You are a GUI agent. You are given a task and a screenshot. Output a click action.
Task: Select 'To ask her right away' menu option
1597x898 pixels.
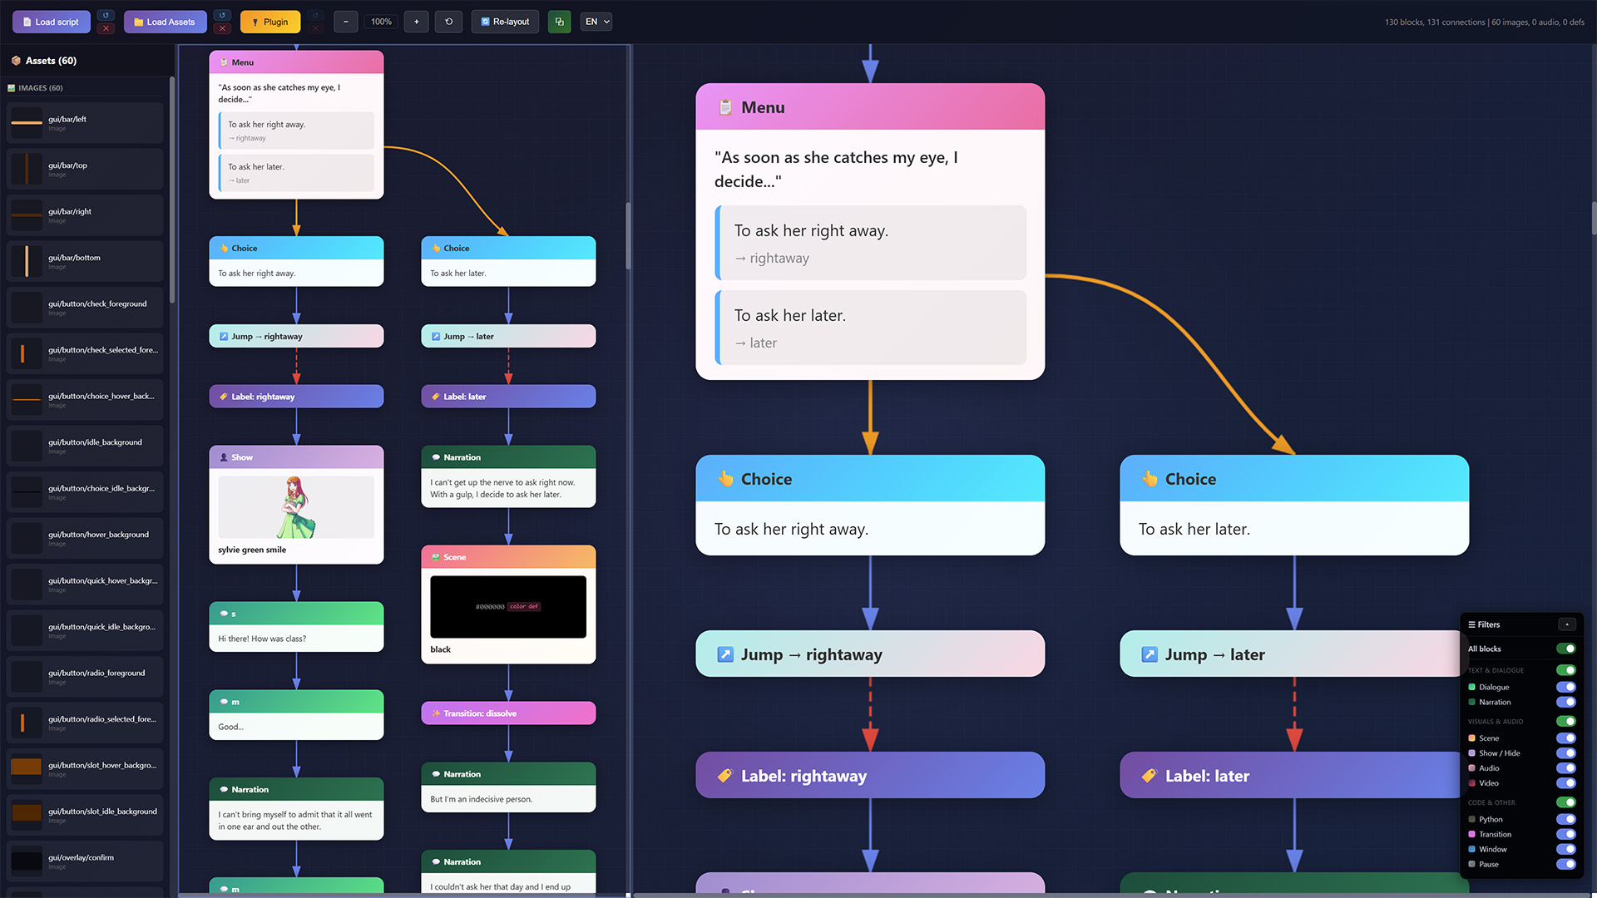pyautogui.click(x=871, y=243)
